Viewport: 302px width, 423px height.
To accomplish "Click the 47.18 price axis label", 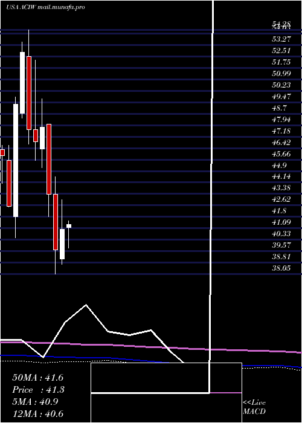I will click(x=281, y=131).
